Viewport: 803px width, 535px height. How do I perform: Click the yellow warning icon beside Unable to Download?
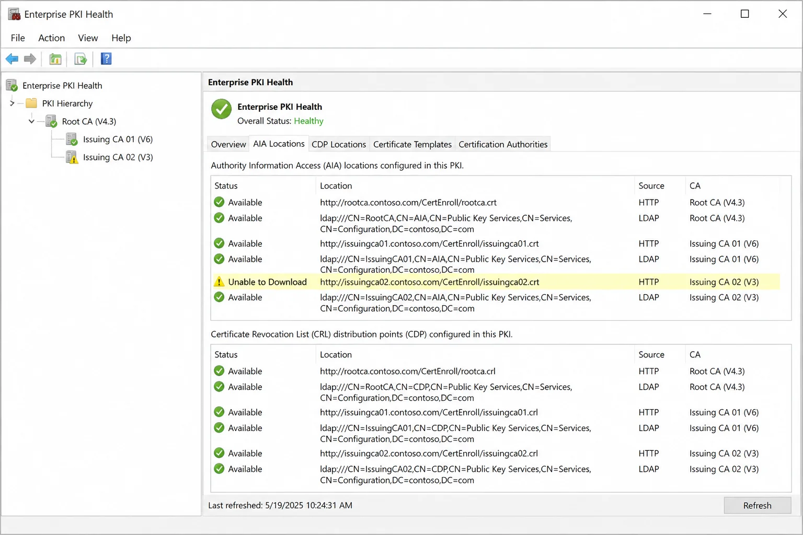219,282
